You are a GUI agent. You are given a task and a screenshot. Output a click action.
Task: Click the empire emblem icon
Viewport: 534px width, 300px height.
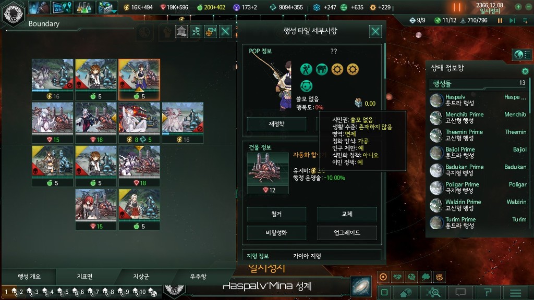pyautogui.click(x=13, y=14)
